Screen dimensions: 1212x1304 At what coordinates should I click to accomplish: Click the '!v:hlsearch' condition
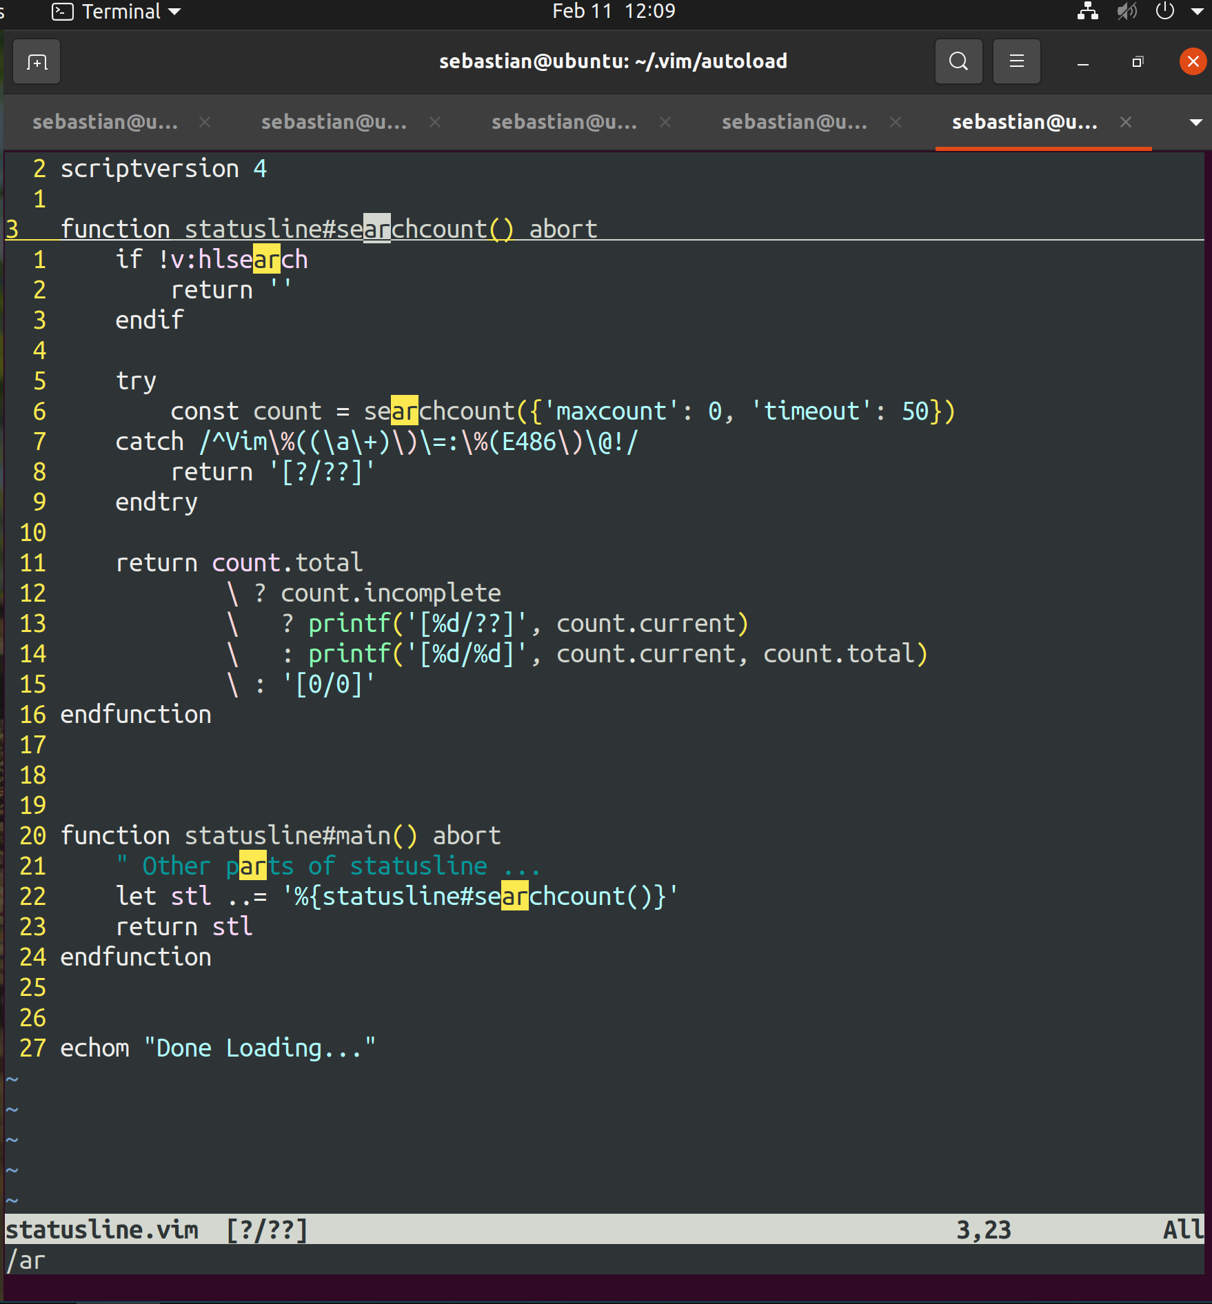pyautogui.click(x=233, y=260)
